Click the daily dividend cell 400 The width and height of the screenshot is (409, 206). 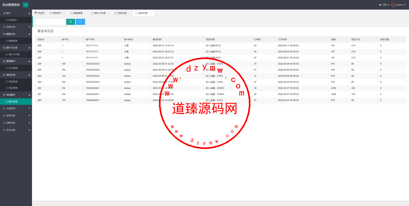click(353, 88)
